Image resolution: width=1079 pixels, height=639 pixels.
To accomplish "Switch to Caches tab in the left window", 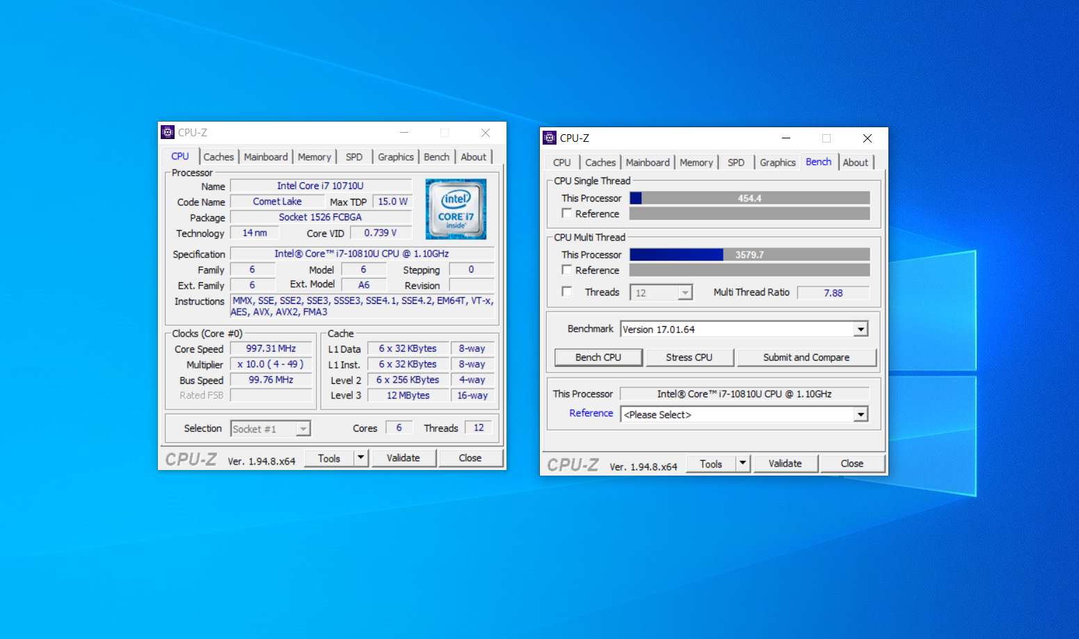I will click(x=218, y=157).
